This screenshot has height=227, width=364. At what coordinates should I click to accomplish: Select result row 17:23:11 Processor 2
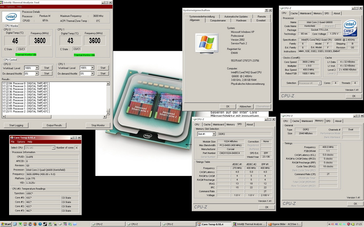click(x=26, y=112)
